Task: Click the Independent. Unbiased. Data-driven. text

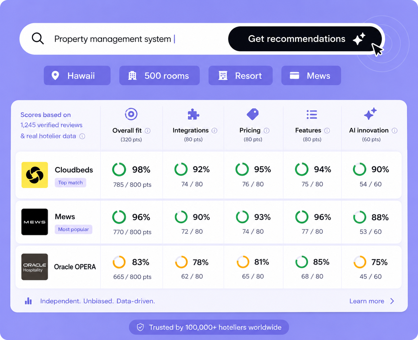Action: tap(98, 301)
